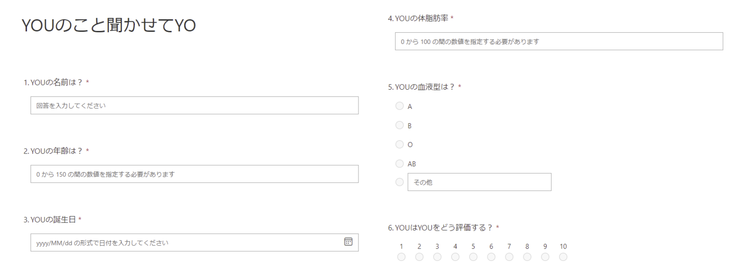Focus the body fat percentage field
Viewport: 743px width, 273px height.
(559, 41)
